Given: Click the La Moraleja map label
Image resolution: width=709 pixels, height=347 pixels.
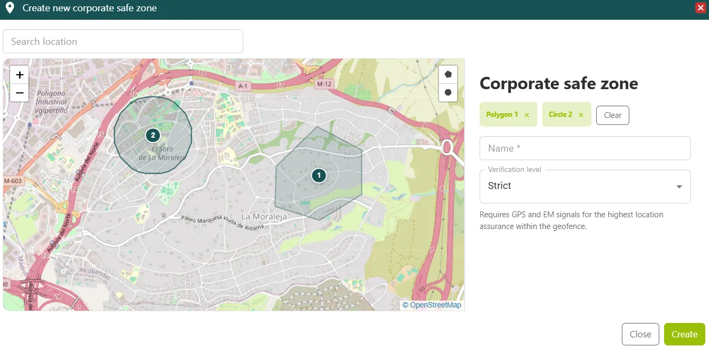Looking at the screenshot, I should (x=264, y=217).
